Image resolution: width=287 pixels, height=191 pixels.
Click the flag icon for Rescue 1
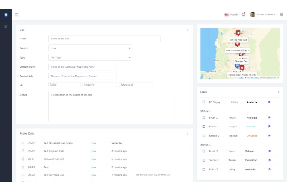pos(269,136)
